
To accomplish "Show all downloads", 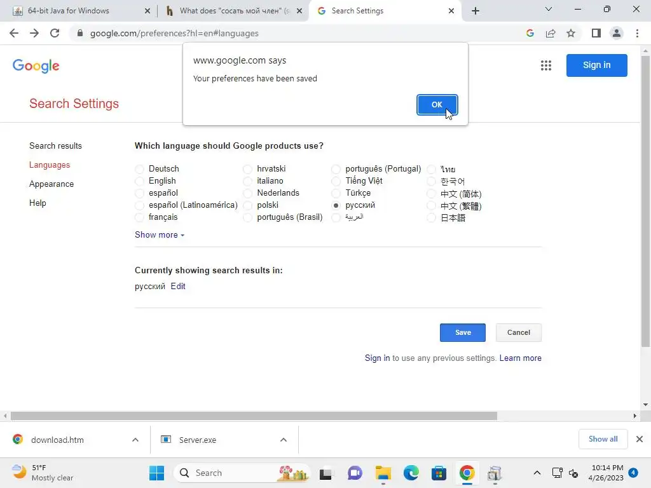I will click(603, 439).
